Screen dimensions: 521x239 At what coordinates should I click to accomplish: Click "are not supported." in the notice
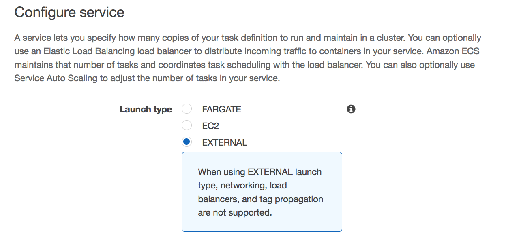pos(235,213)
